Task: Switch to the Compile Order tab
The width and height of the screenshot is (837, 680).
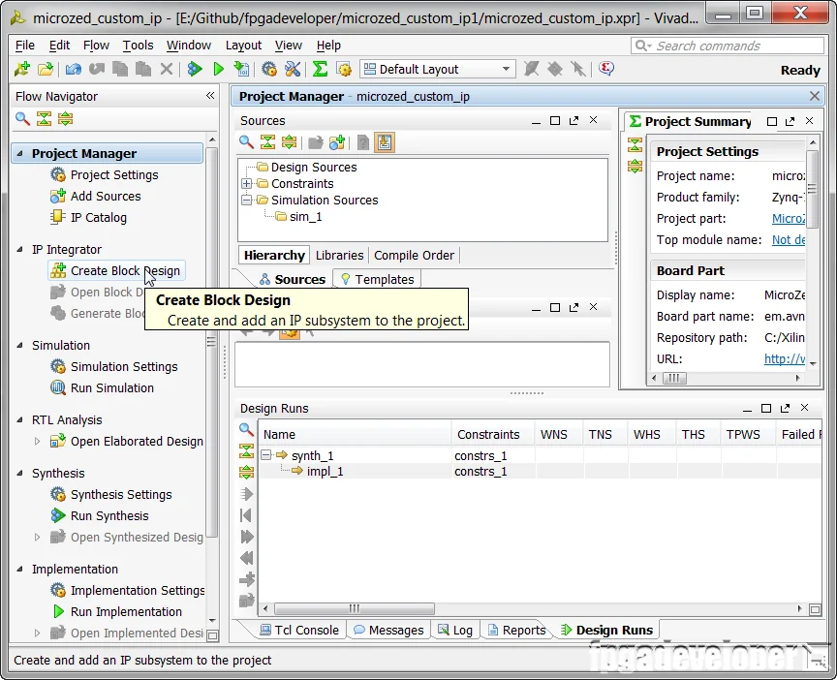Action: tap(415, 255)
